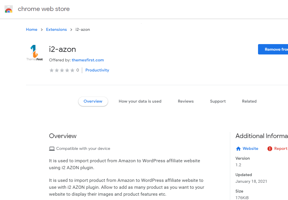The height and width of the screenshot is (200, 288).
Task: Click the Chrome Web Store logo icon
Action: pos(9,9)
